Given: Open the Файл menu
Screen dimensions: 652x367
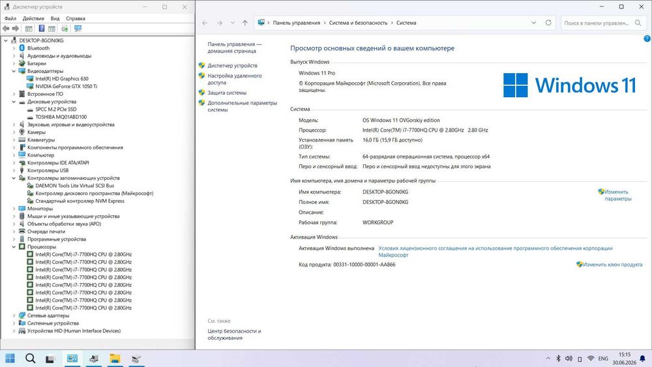Looking at the screenshot, I should click(10, 18).
